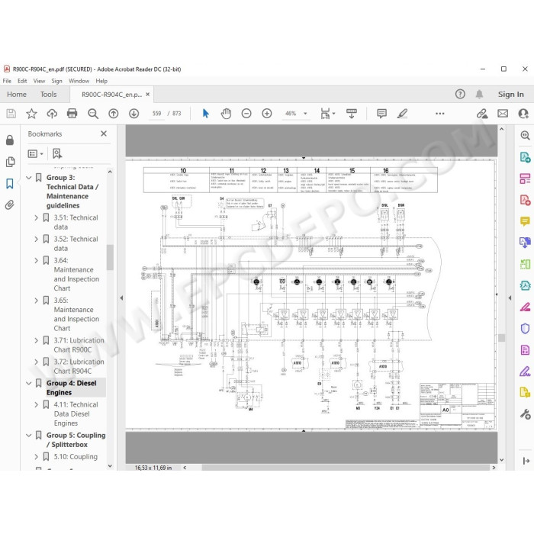
Task: Activate the Selection arrow tool
Action: 206,114
